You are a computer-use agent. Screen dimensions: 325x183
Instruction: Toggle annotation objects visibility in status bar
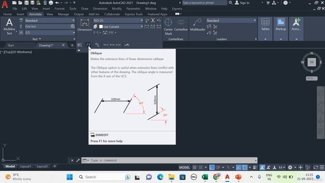262,167
